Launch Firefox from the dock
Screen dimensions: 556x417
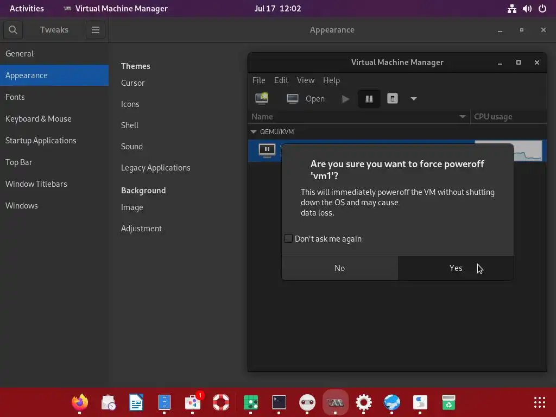[x=80, y=402]
